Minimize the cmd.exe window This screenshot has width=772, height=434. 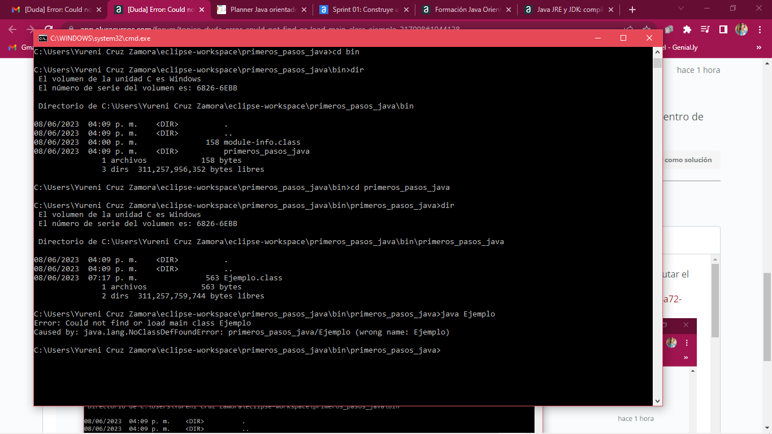click(x=597, y=38)
